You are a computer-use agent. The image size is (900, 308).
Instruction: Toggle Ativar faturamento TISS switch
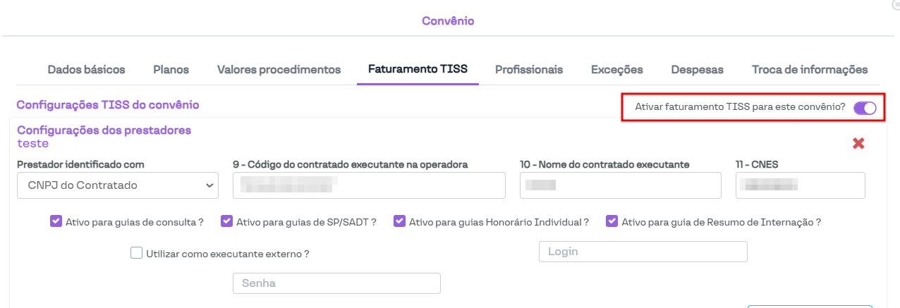point(864,108)
